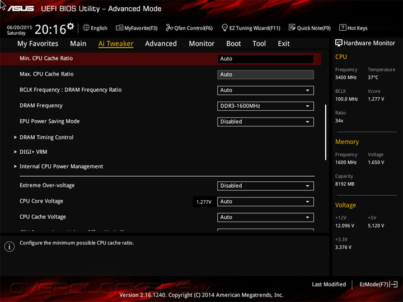
Task: Switch to Advanced tab
Action: coord(161,44)
